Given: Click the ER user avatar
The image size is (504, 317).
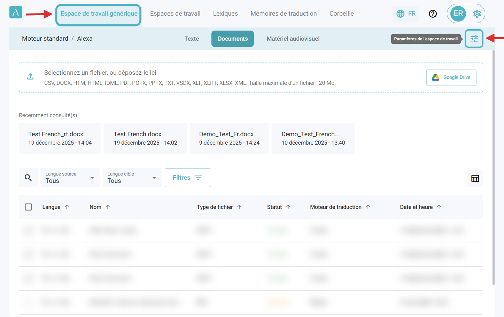Looking at the screenshot, I should (x=458, y=14).
